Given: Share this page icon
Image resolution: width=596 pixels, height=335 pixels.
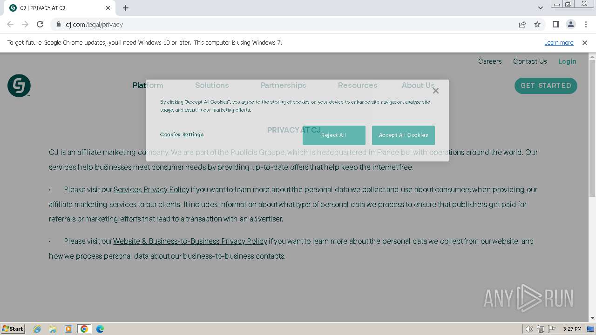Looking at the screenshot, I should coord(522,24).
